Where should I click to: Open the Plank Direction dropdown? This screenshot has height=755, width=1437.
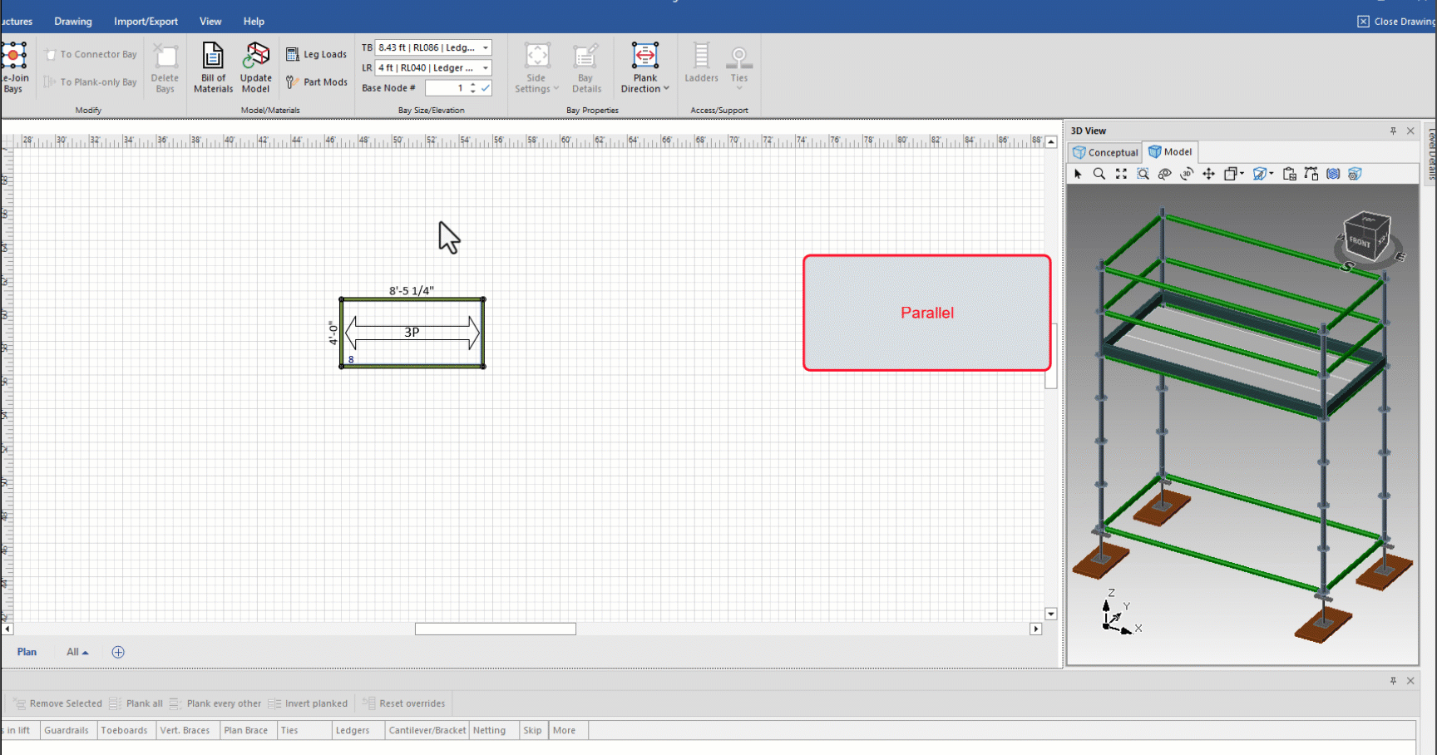pos(645,89)
